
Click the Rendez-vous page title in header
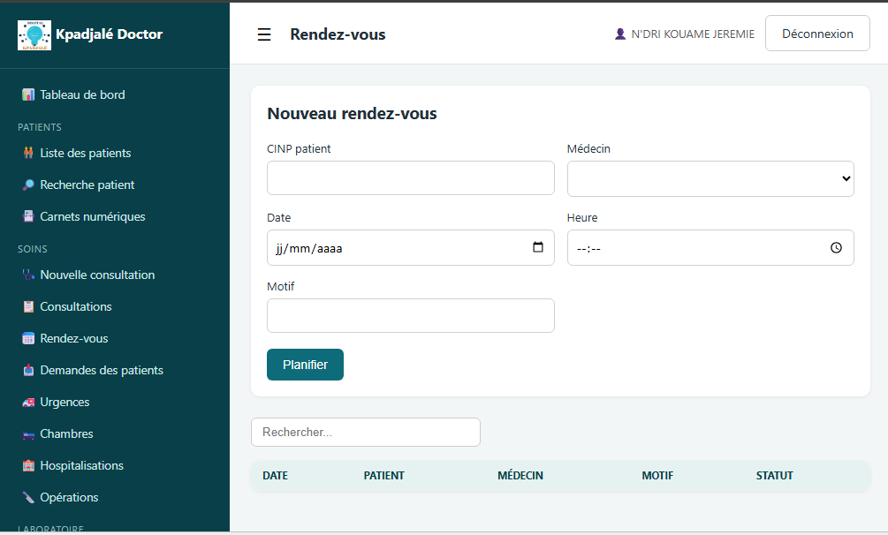click(x=338, y=34)
